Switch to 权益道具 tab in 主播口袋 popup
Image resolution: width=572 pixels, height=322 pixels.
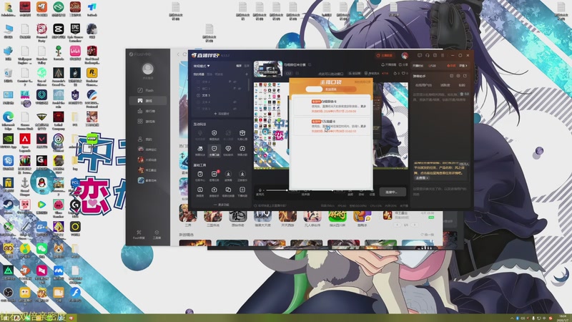(x=331, y=89)
